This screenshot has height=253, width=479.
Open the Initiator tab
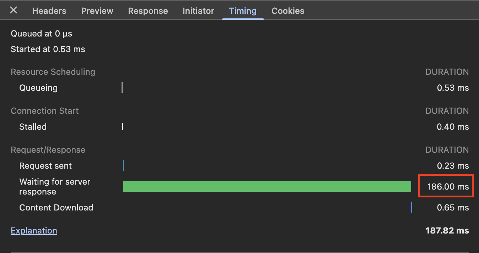pos(198,11)
